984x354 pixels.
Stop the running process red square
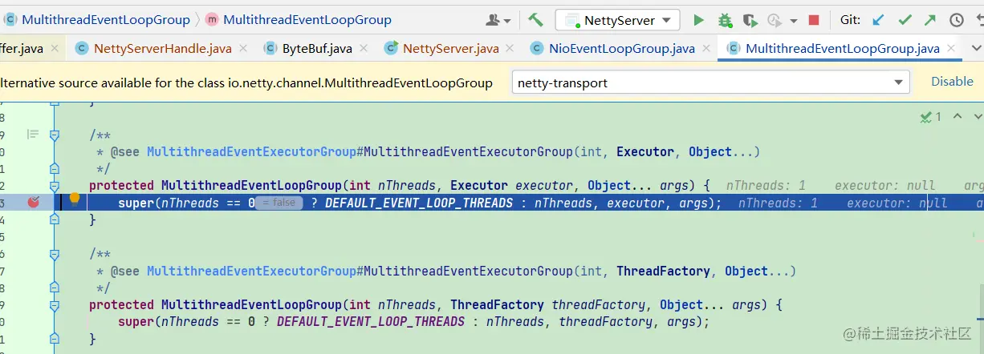814,20
